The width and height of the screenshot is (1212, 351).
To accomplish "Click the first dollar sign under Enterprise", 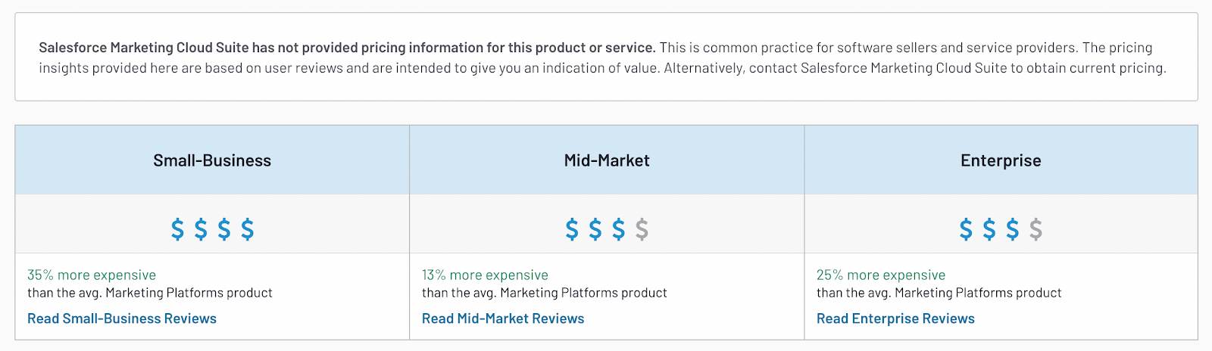I will click(966, 228).
